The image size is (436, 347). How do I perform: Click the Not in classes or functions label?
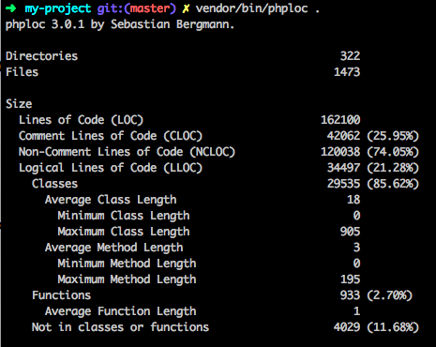pyautogui.click(x=120, y=327)
